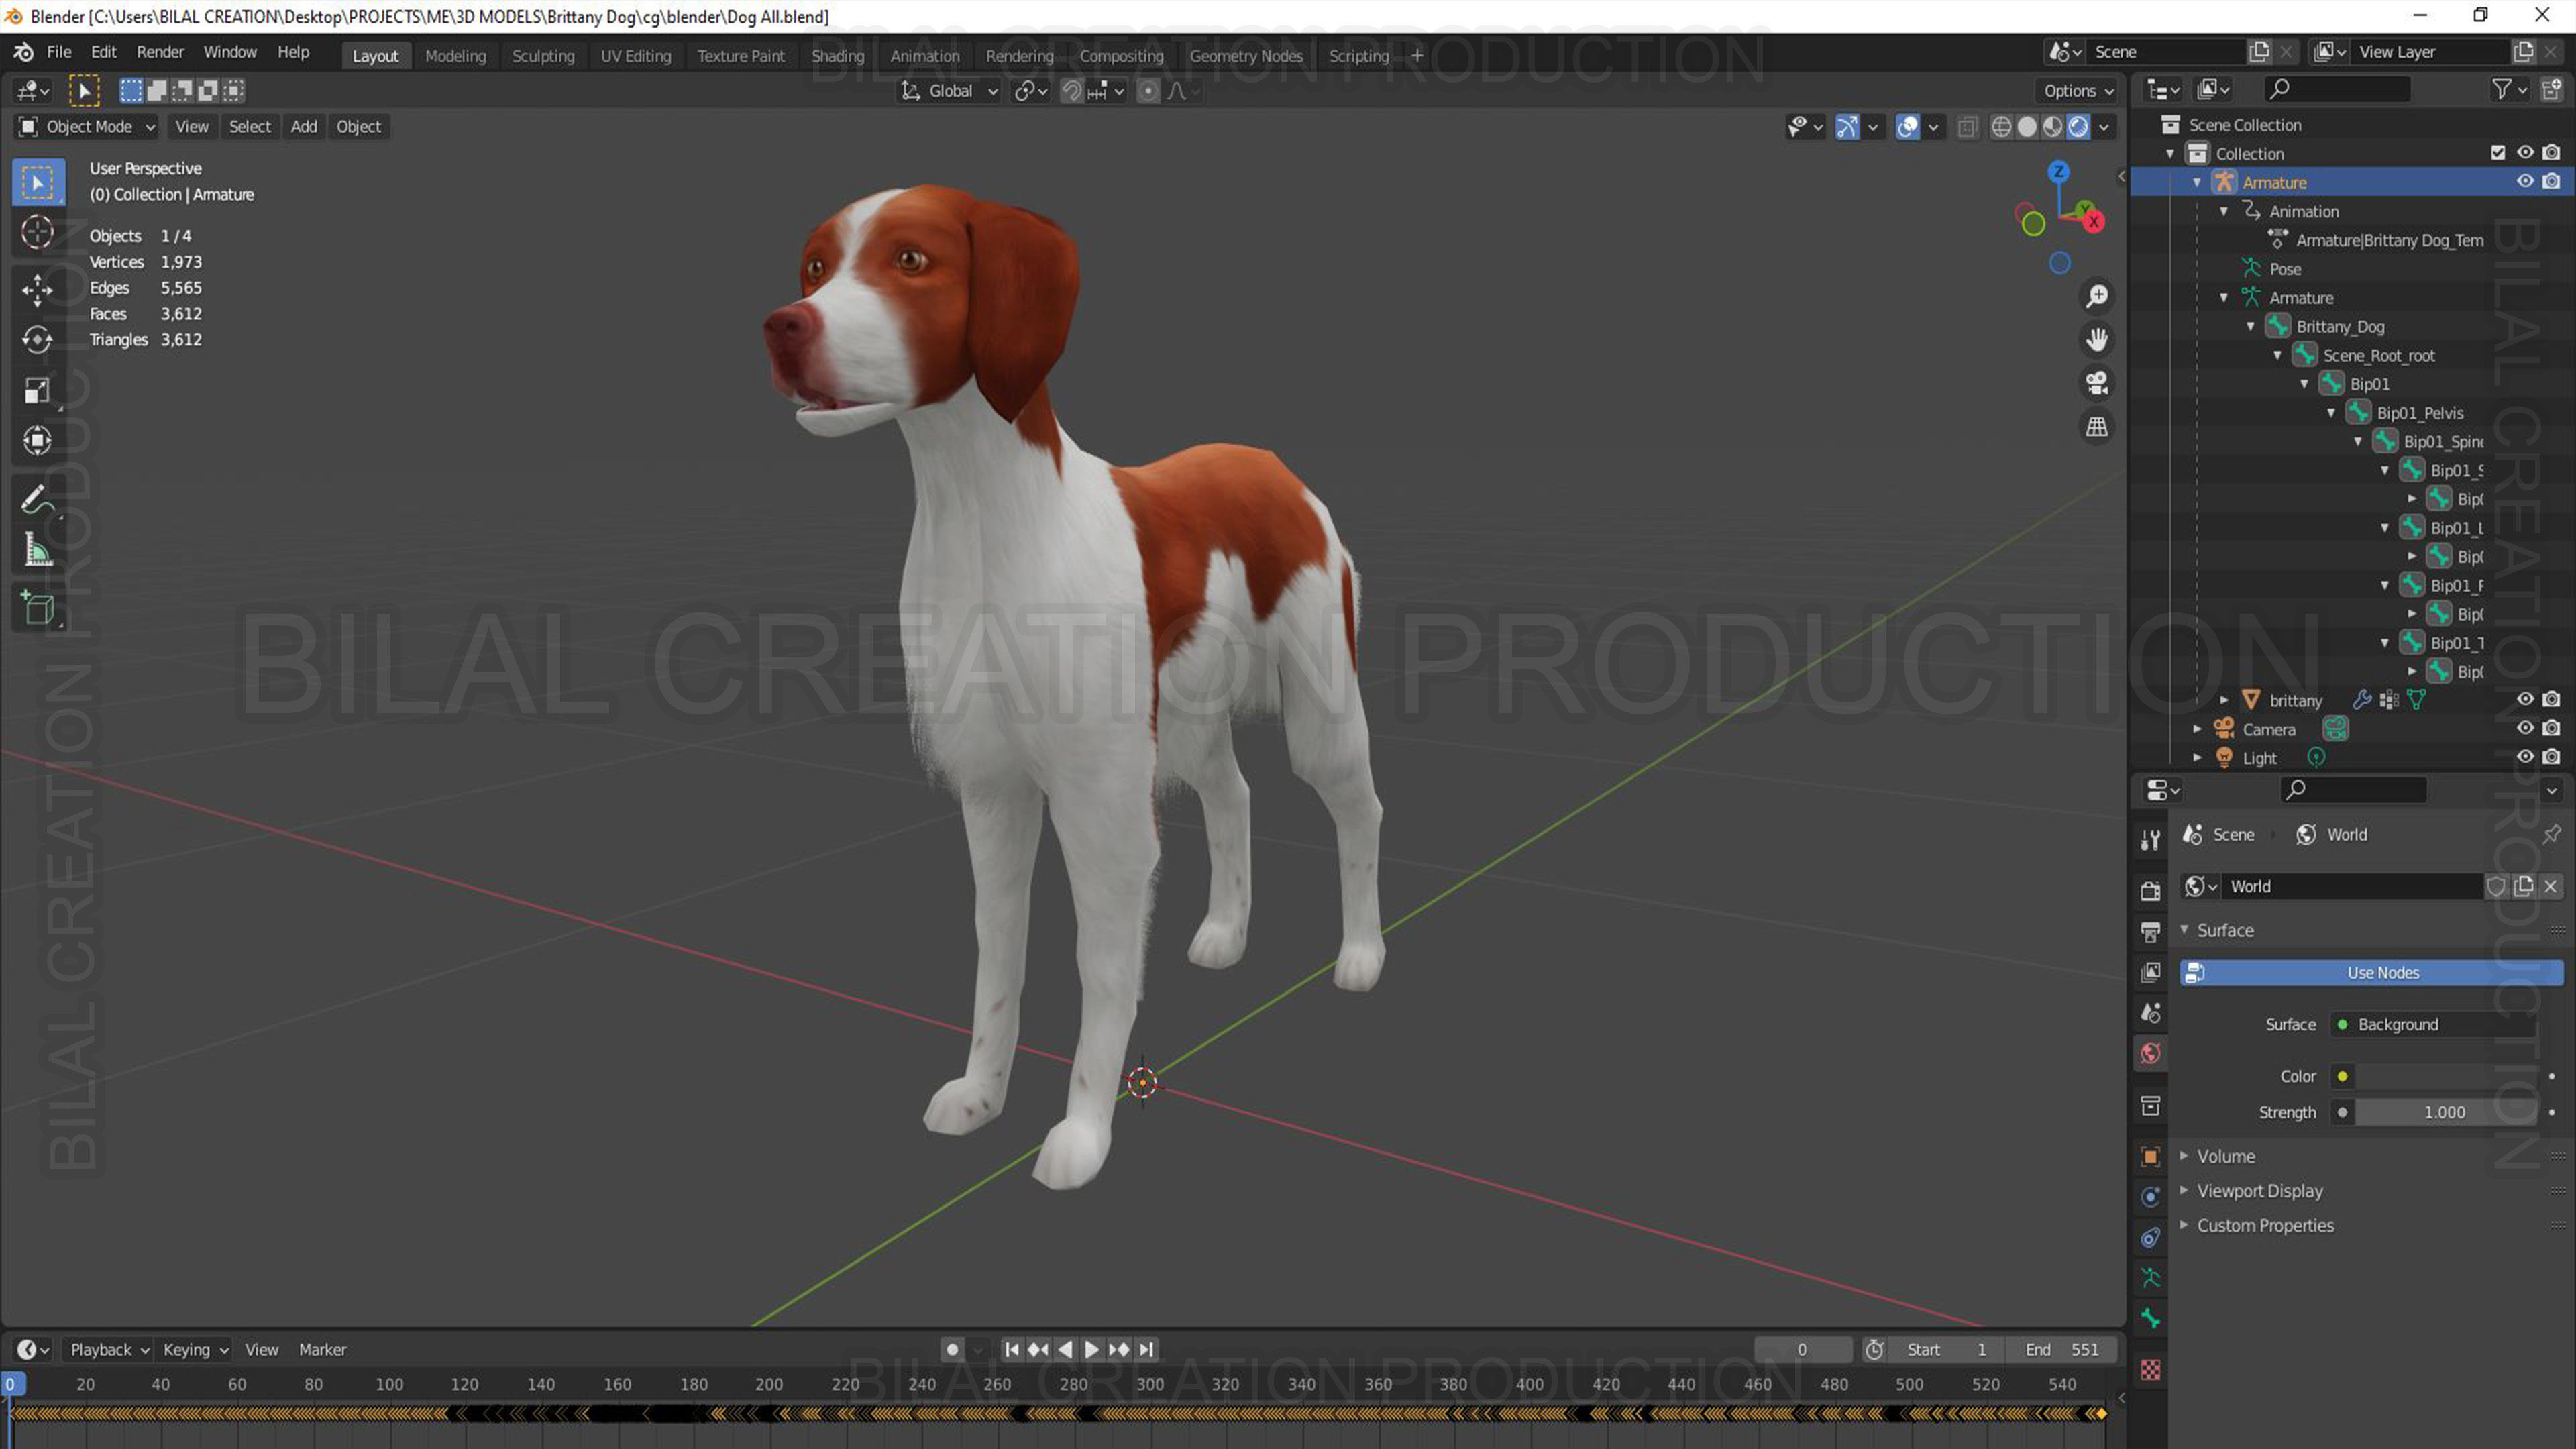Select the Select Box tool
The height and width of the screenshot is (1449, 2576).
pos(38,182)
